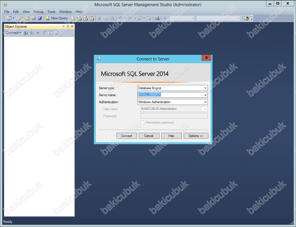Image resolution: width=296 pixels, height=227 pixels.
Task: Click the Add New Item toolbar icon
Action: [x=18, y=18]
